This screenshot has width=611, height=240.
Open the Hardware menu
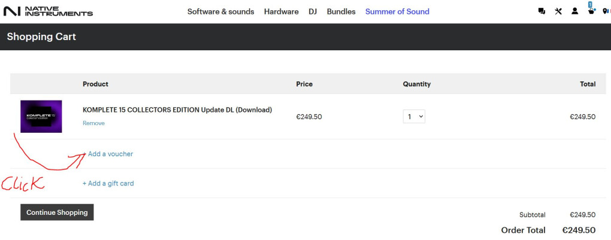click(282, 12)
